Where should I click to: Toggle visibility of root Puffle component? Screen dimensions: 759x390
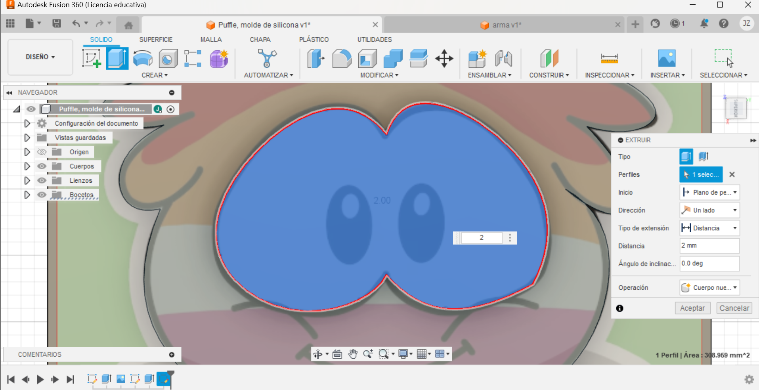(31, 109)
